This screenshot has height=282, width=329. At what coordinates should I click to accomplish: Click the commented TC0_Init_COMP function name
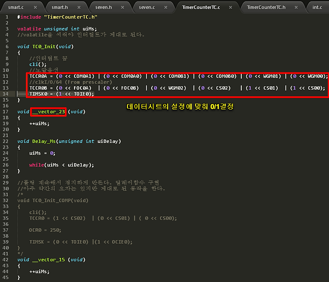(51, 200)
